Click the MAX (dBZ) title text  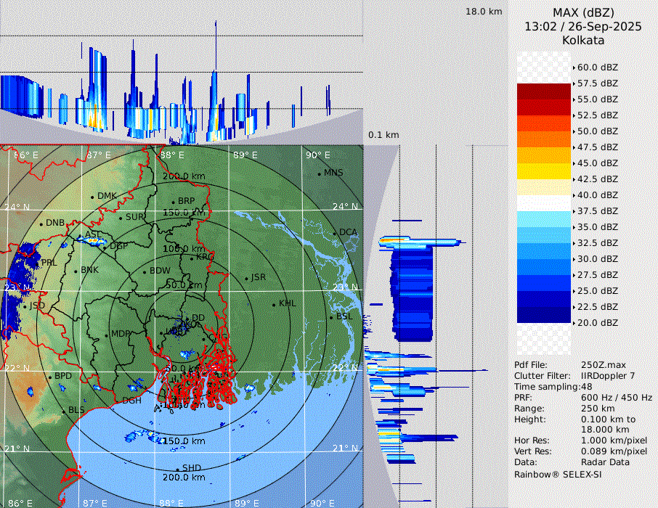tap(583, 12)
